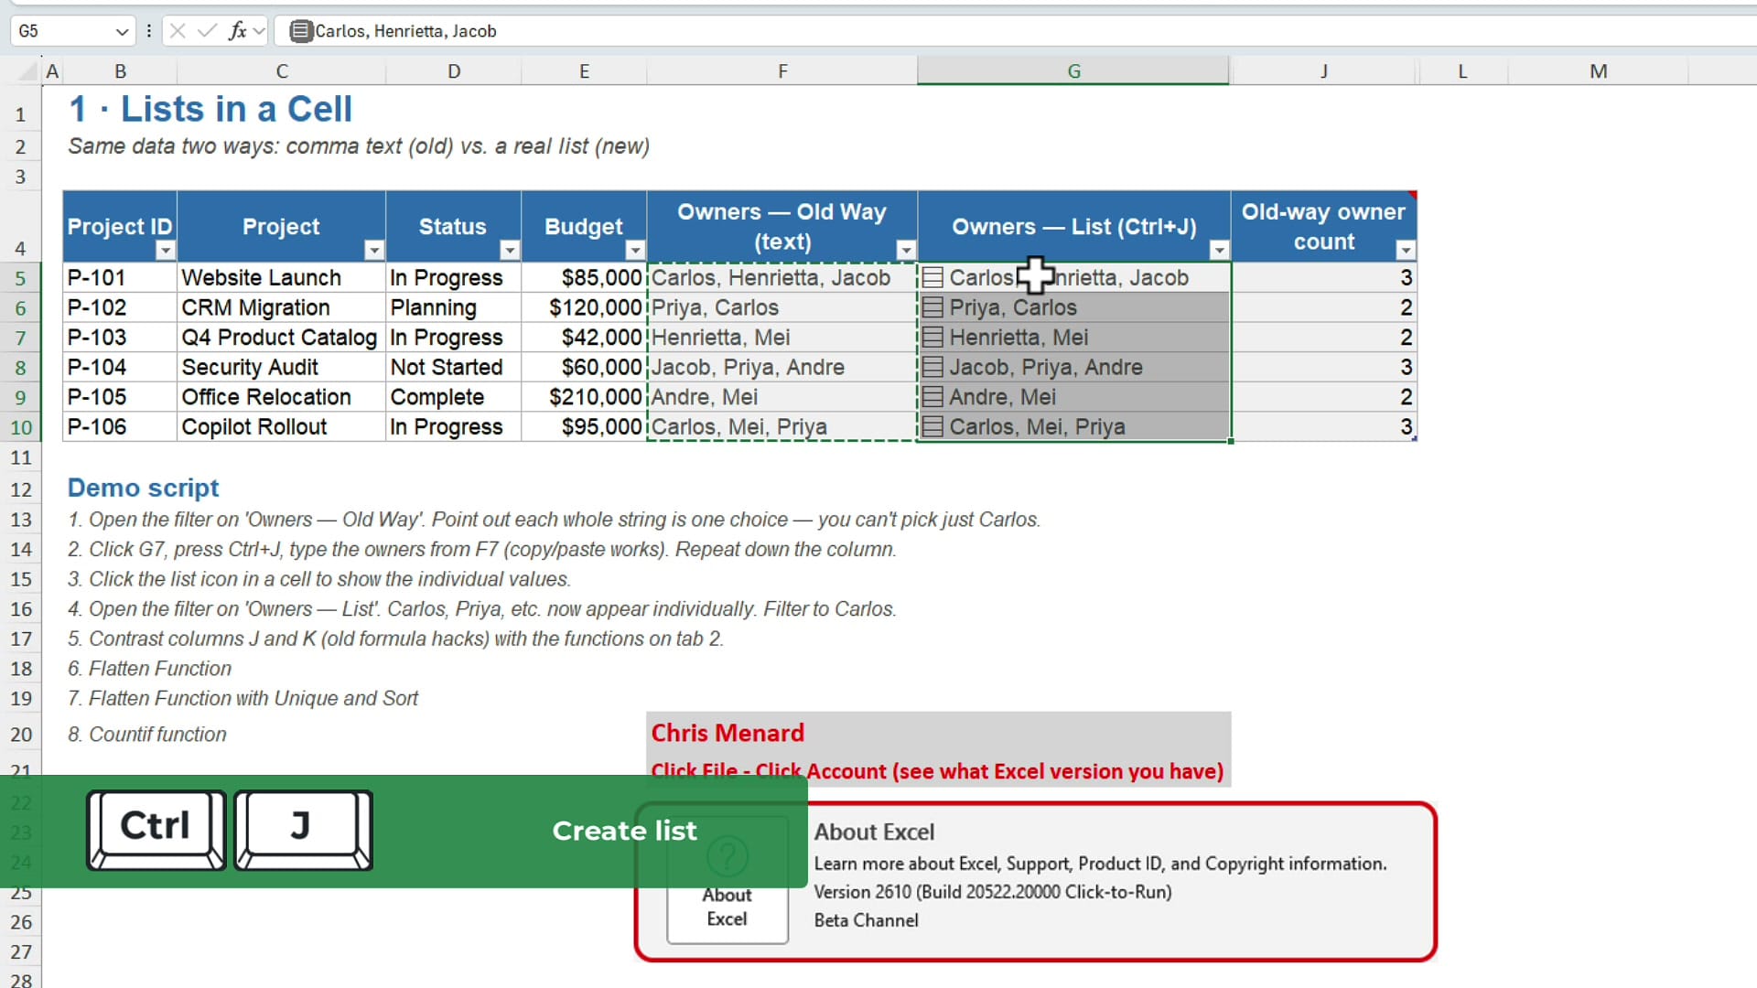The height and width of the screenshot is (988, 1757).
Task: Click cell P-103 in Project ID column
Action: [x=120, y=338]
